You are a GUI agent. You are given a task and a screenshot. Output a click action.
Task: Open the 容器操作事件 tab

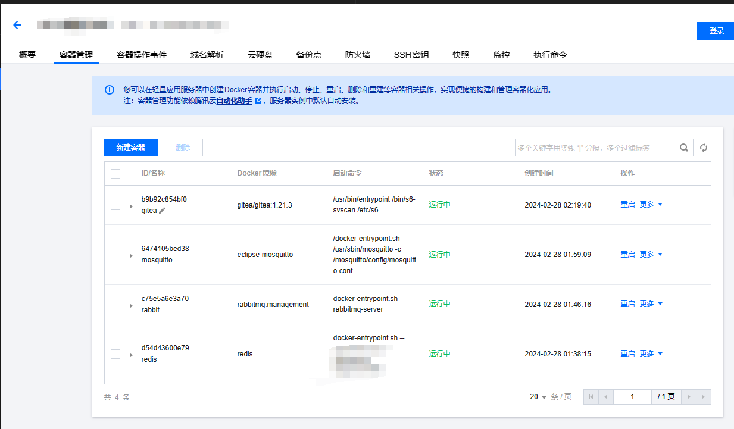point(142,55)
